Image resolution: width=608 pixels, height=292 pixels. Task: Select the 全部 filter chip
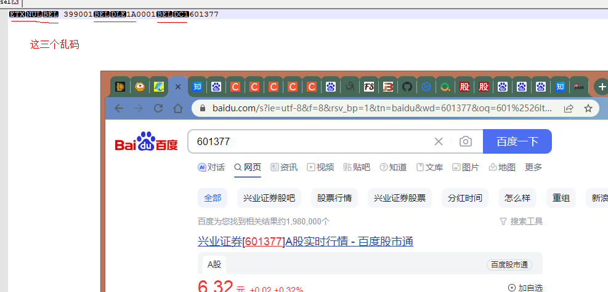[x=213, y=198]
